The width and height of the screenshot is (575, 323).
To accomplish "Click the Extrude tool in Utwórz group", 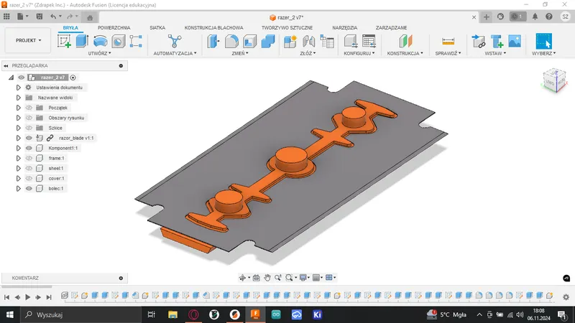I will 82,42.
